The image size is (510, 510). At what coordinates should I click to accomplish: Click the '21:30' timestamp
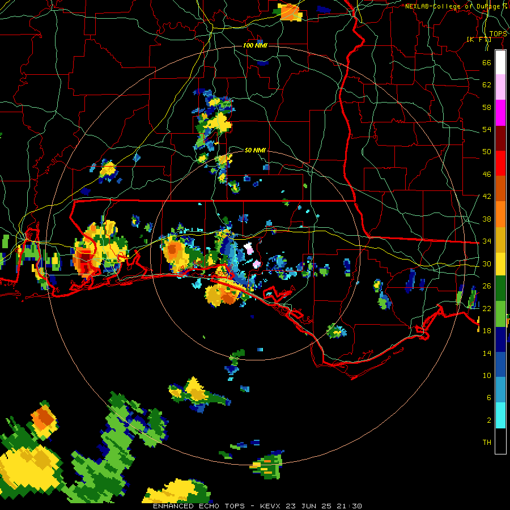coord(349,506)
